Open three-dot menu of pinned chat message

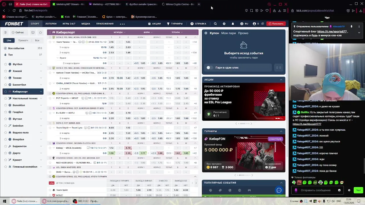coord(359,26)
